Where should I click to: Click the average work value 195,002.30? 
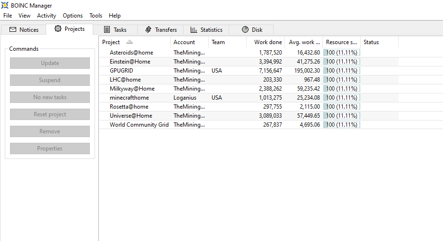[307, 71]
